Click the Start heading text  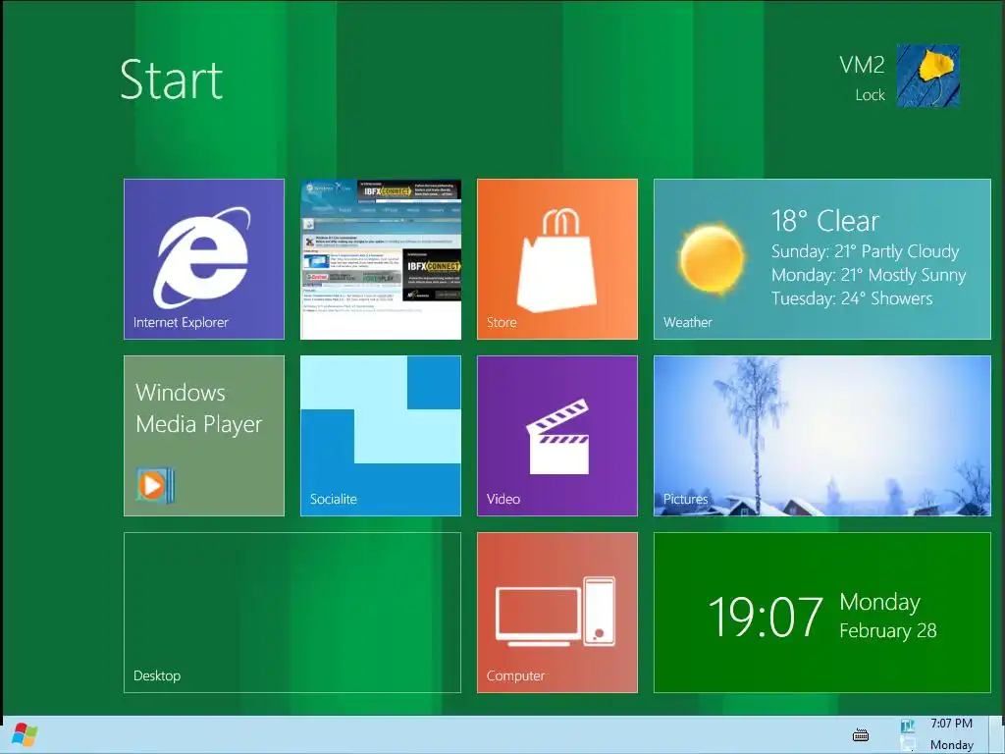coord(171,80)
